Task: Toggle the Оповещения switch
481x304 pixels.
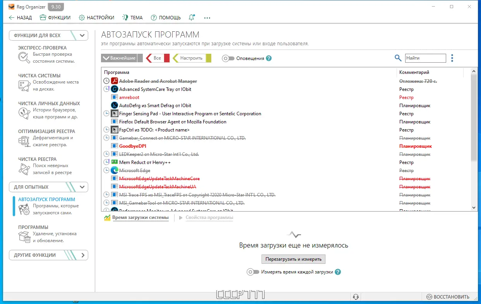Action: 228,58
